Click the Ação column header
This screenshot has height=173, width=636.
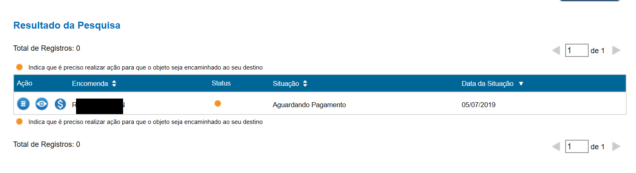point(25,83)
